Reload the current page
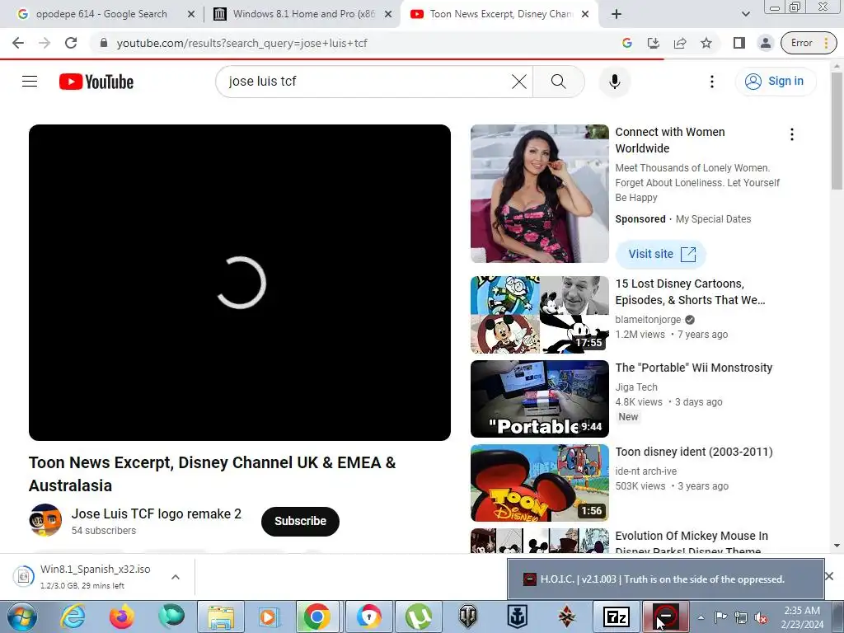 tap(71, 43)
